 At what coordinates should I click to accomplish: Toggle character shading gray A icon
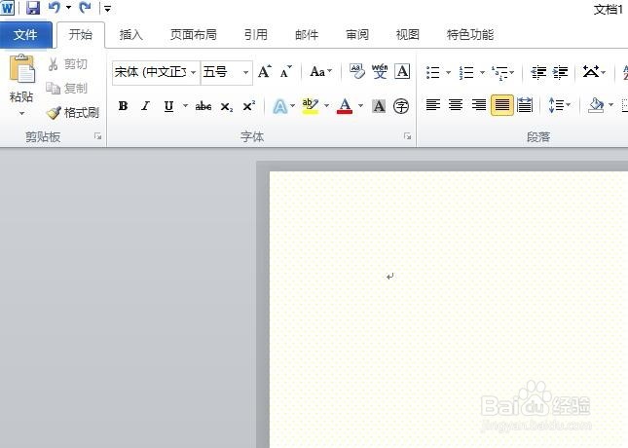click(379, 106)
